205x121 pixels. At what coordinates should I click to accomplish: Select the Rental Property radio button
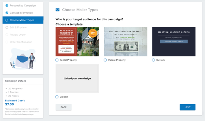[x=57, y=60]
